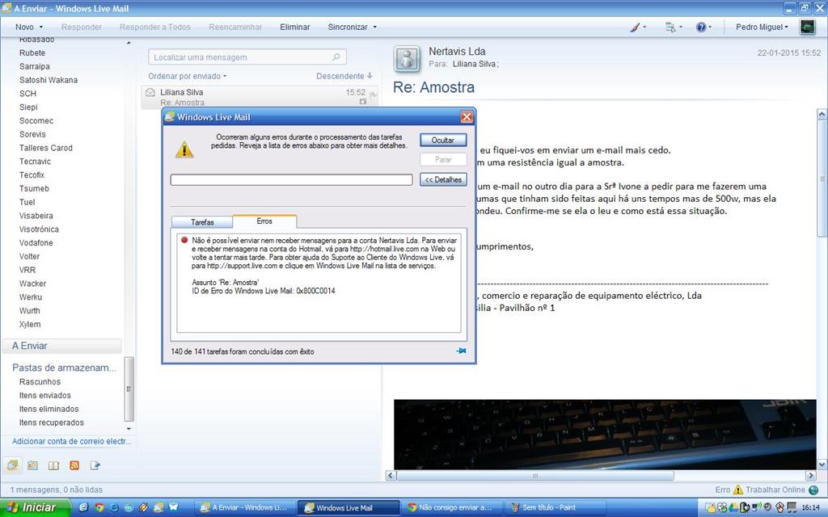Click the message horizontal scrollbar
Viewport: 828px width, 517px height.
(x=535, y=475)
